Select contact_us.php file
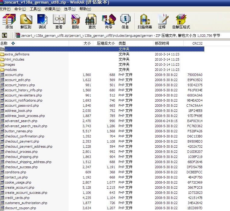This screenshot has height=211, width=230. (x=16, y=177)
